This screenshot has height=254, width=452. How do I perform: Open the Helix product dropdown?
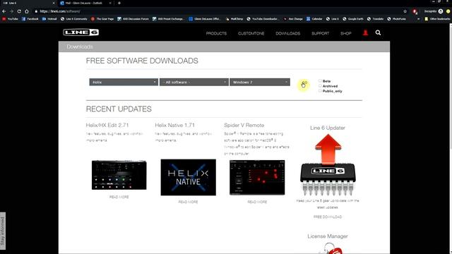(124, 82)
